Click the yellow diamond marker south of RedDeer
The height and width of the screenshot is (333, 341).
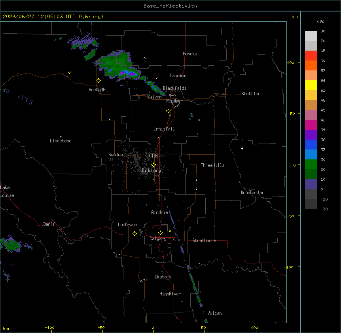(168, 111)
